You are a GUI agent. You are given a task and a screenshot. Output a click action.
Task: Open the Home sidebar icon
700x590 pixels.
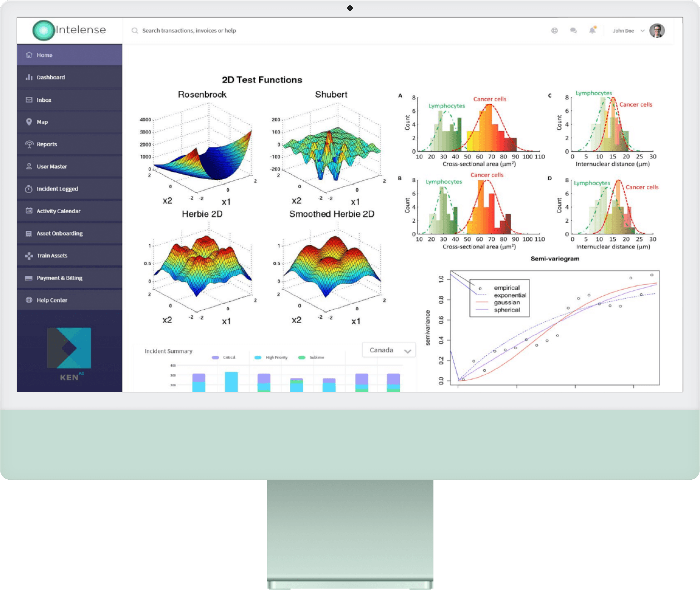29,55
